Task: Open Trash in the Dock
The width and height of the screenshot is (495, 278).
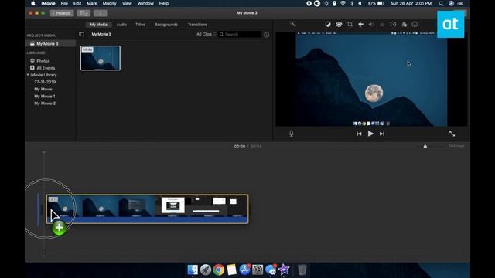Action: [x=302, y=270]
